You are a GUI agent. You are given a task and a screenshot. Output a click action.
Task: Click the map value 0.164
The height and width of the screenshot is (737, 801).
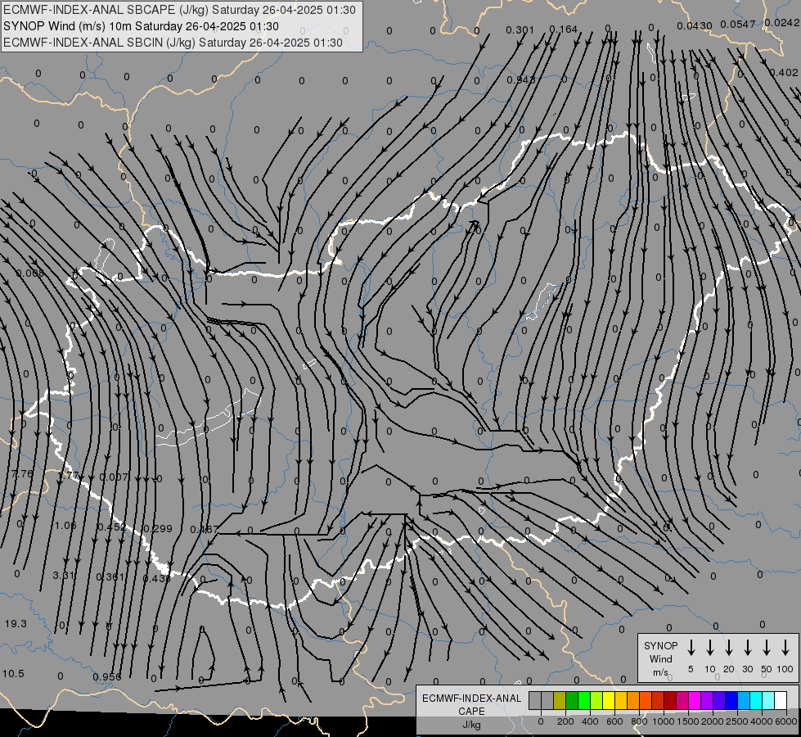click(x=564, y=29)
